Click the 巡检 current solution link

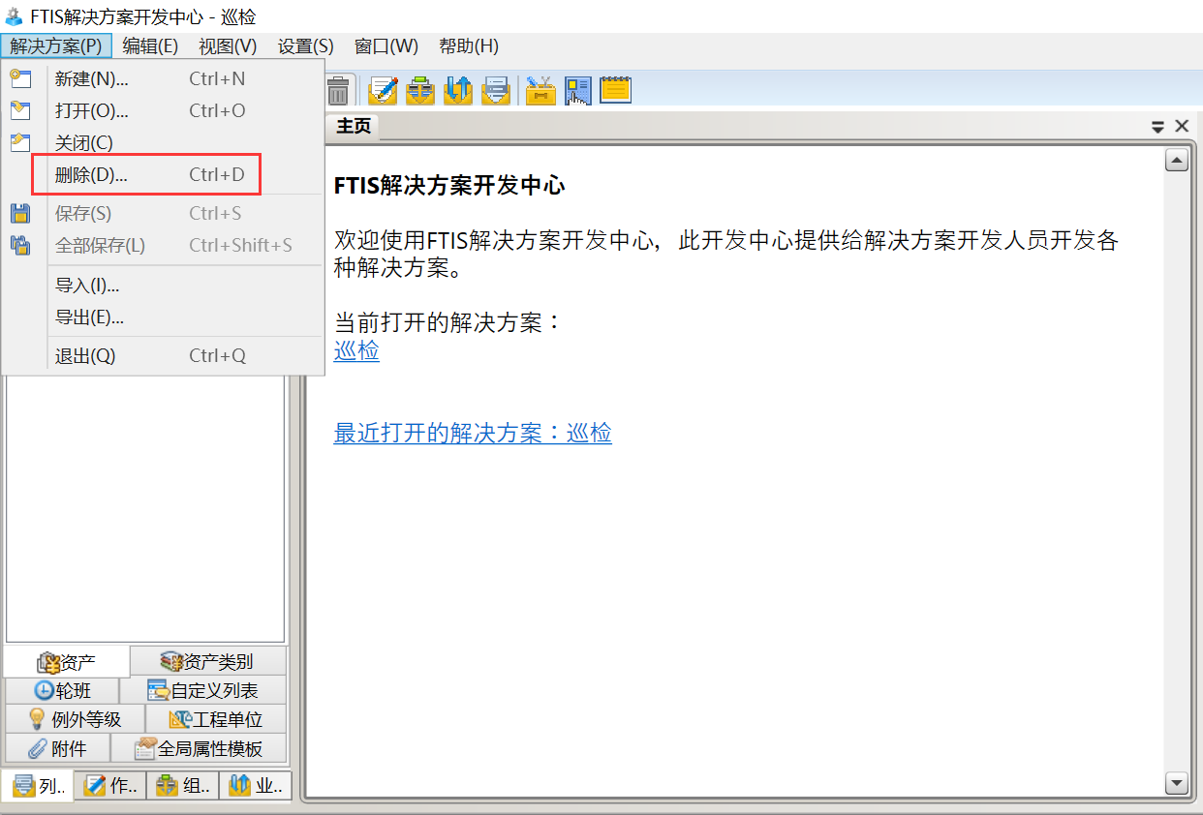pyautogui.click(x=356, y=351)
